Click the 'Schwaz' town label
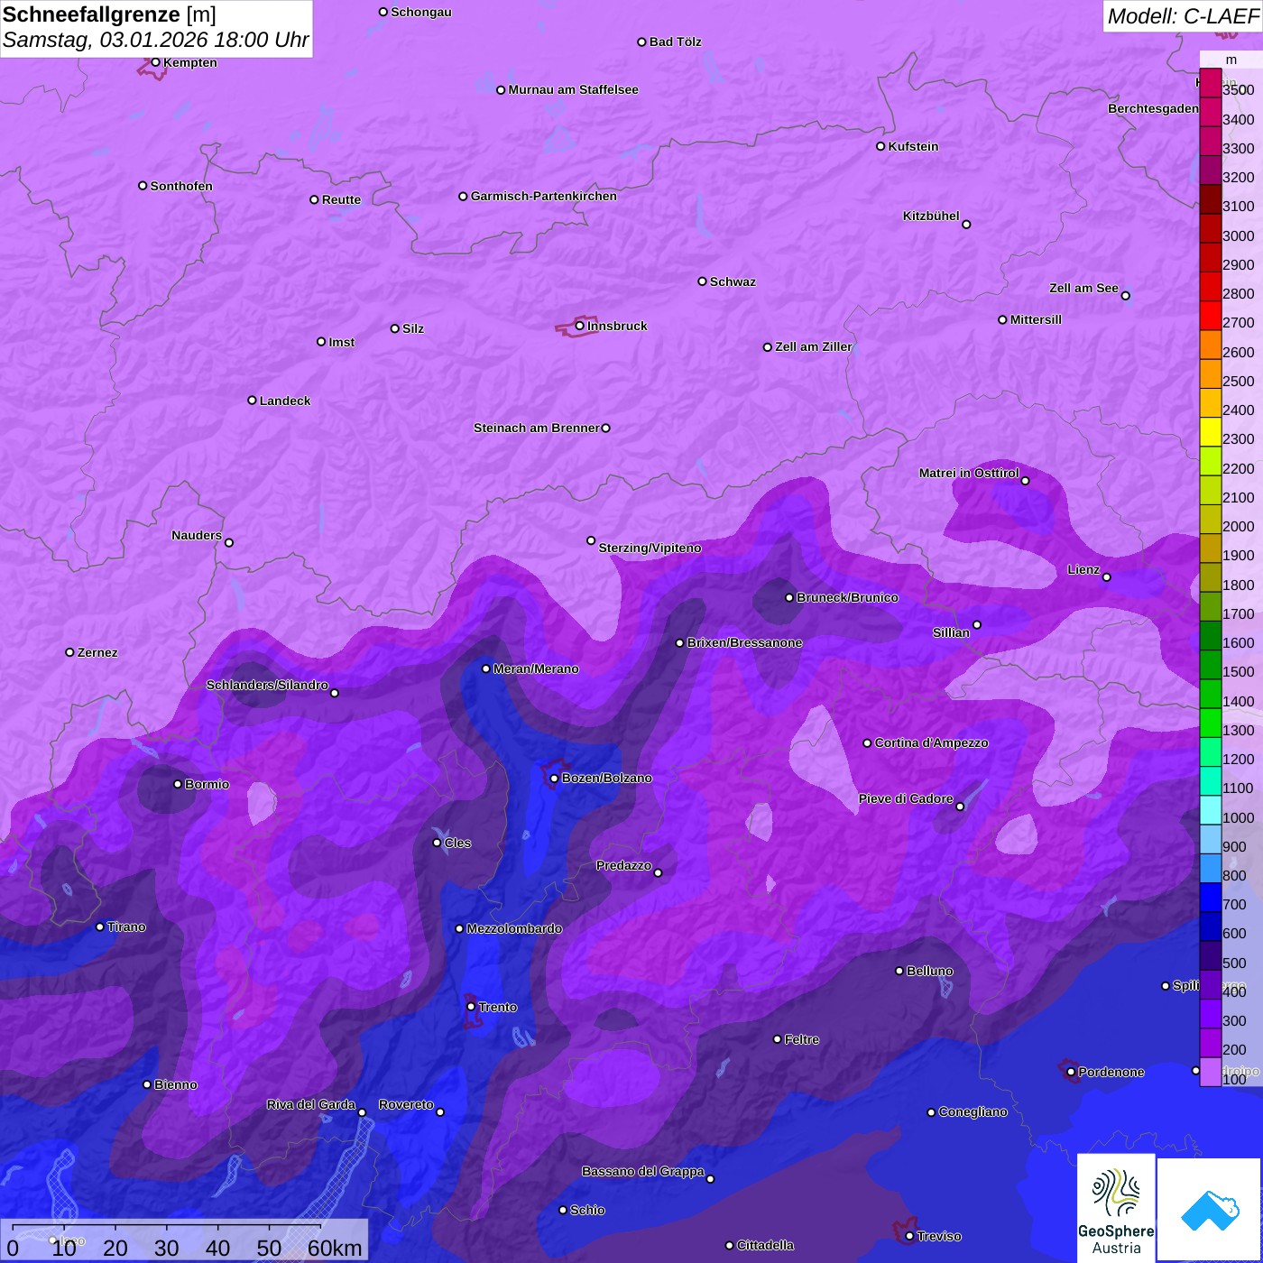Image resolution: width=1263 pixels, height=1263 pixels. pos(733,281)
